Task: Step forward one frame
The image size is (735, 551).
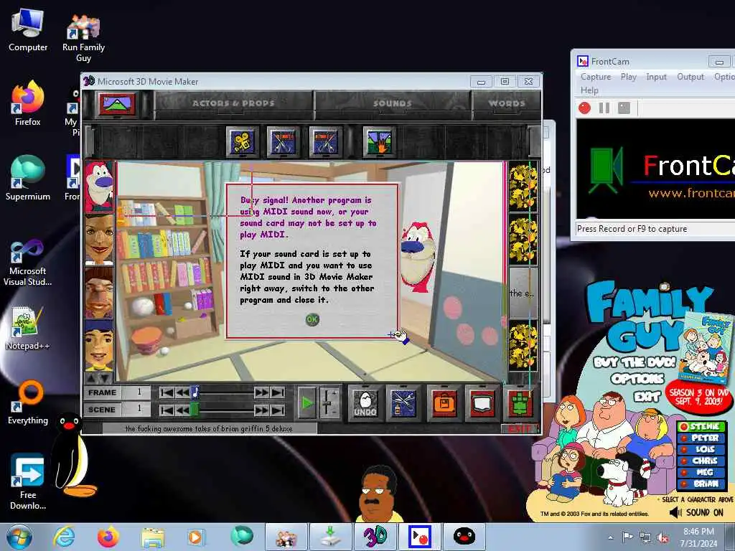Action: pos(261,392)
